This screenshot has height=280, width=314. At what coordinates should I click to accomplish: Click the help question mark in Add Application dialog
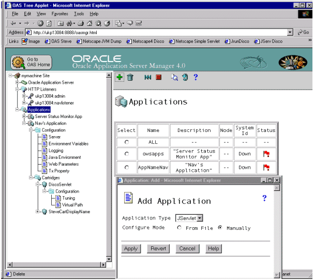pos(264,198)
